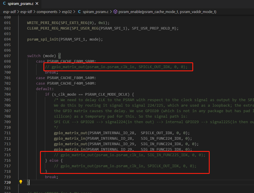Click WRITE_PERI_REG on line 691

43,23
